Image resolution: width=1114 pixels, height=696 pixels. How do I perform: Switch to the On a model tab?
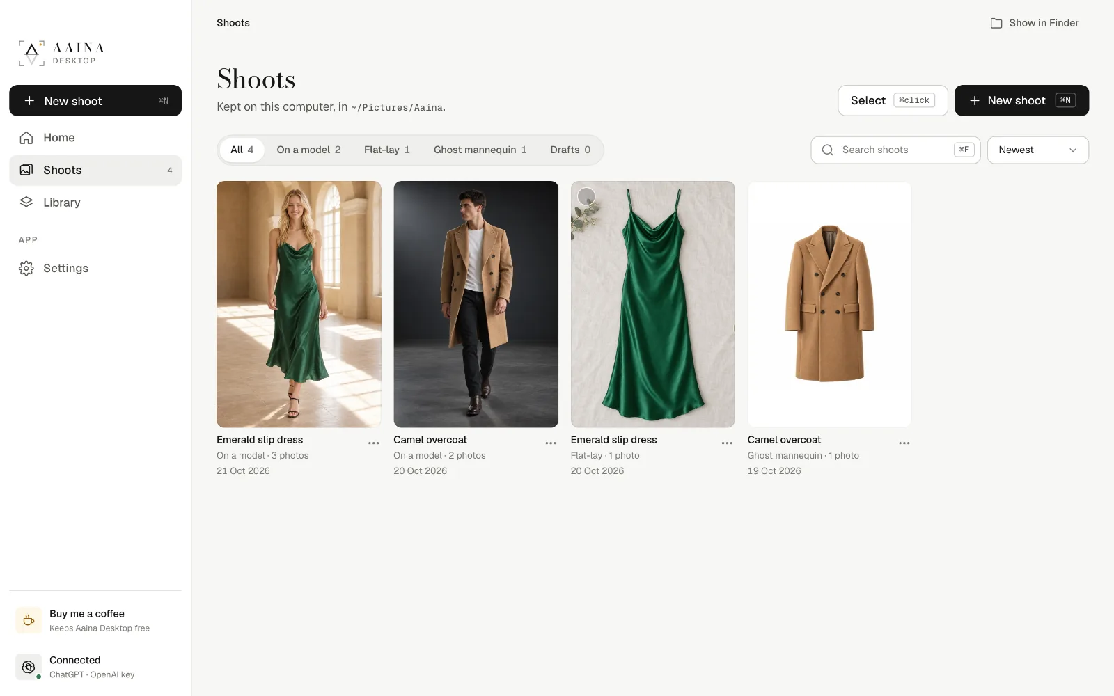coord(308,150)
